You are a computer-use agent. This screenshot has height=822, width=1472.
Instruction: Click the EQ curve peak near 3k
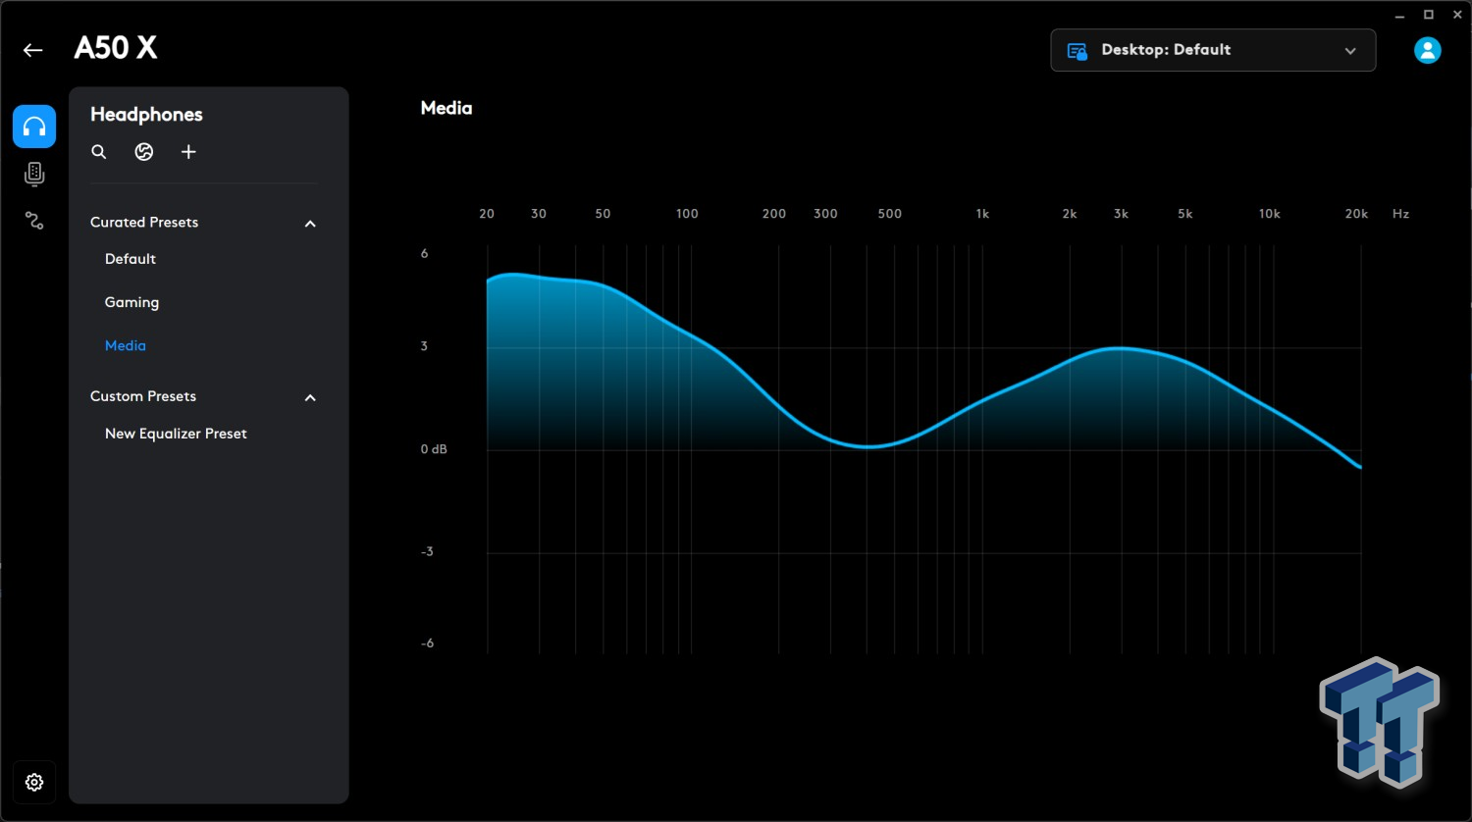coord(1120,348)
